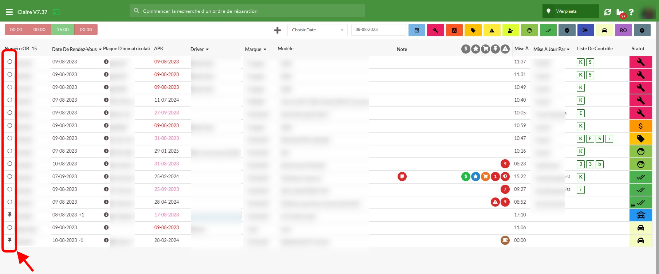Open the Werplaats location selector

tap(571, 11)
